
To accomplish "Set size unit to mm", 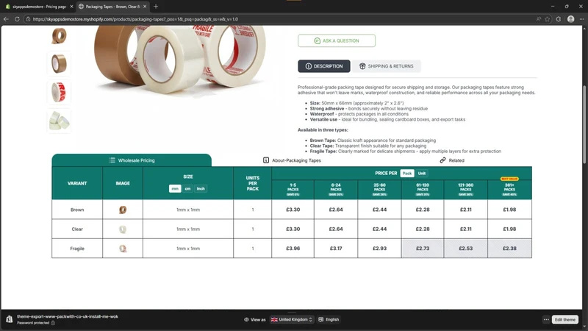I will point(175,188).
